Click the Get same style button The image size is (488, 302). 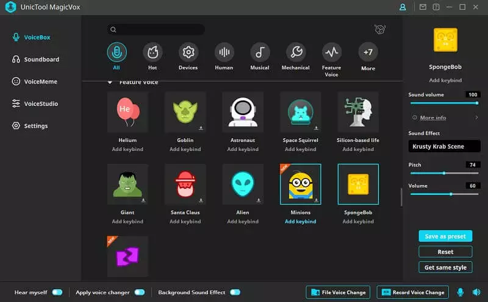(x=445, y=267)
